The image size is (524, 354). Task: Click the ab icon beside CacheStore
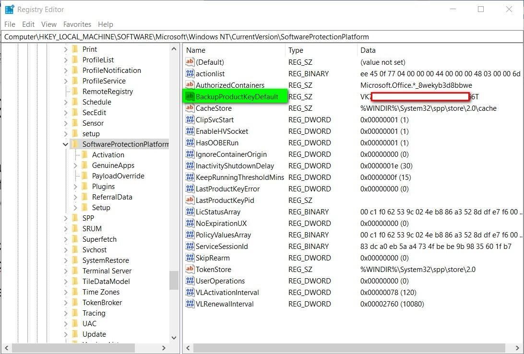(189, 108)
